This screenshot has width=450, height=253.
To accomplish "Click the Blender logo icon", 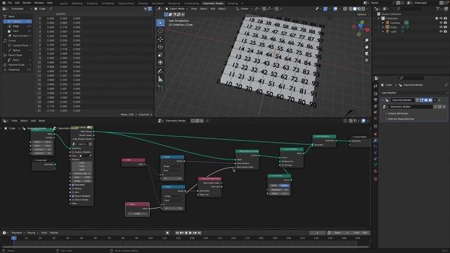I will pos(4,3).
